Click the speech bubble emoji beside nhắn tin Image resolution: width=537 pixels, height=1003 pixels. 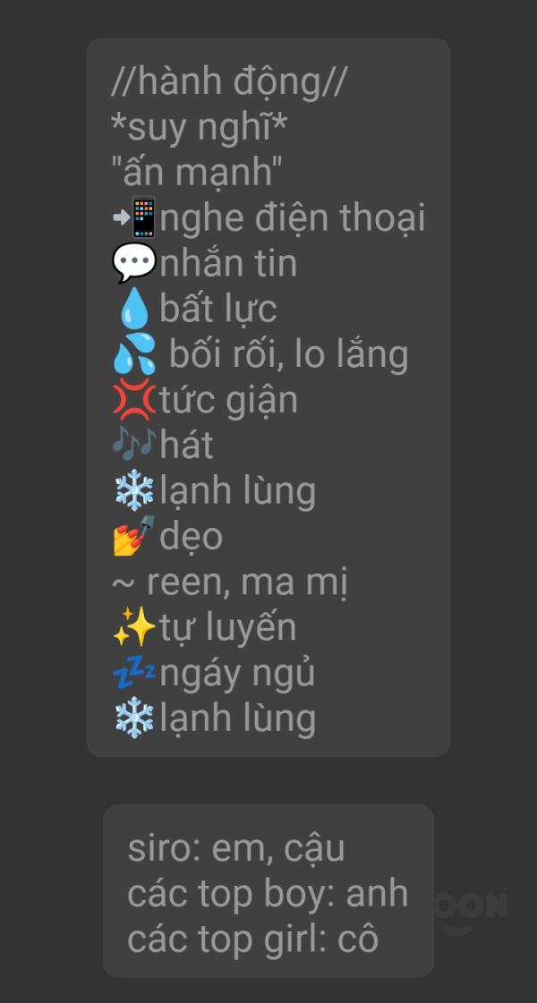click(x=134, y=263)
